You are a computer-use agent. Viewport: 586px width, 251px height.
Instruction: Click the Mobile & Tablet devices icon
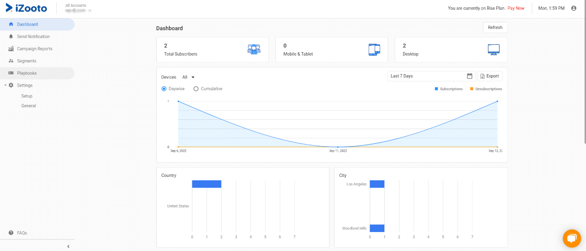tap(374, 49)
